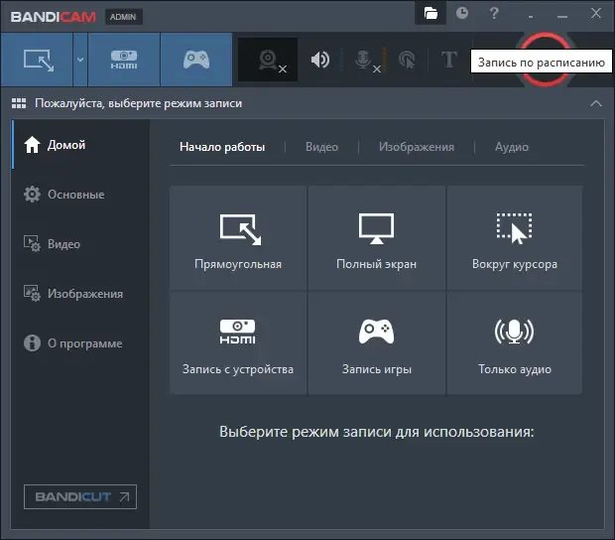This screenshot has width=615, height=540.
Task: Open Видео settings in sidebar
Action: 80,244
